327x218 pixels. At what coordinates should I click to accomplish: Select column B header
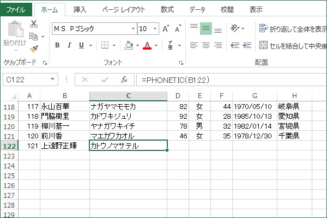pyautogui.click(x=65, y=96)
